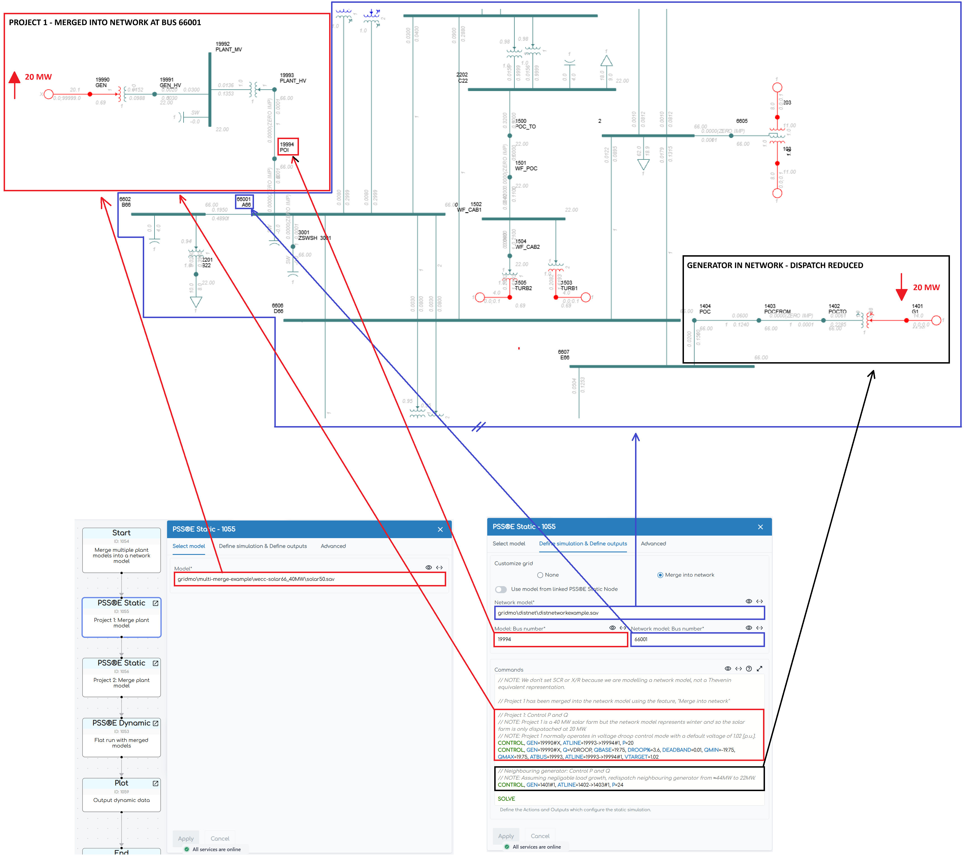Image resolution: width=972 pixels, height=857 pixels.
Task: Select the Merge into network radio button
Action: (660, 575)
